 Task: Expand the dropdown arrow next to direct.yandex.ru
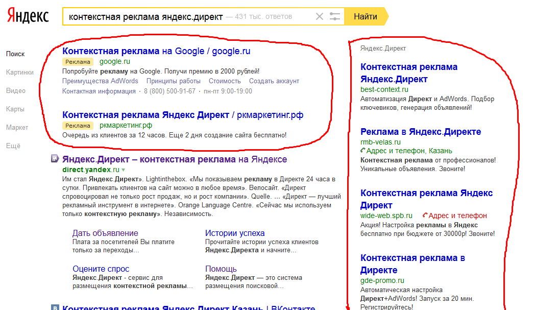(123, 170)
